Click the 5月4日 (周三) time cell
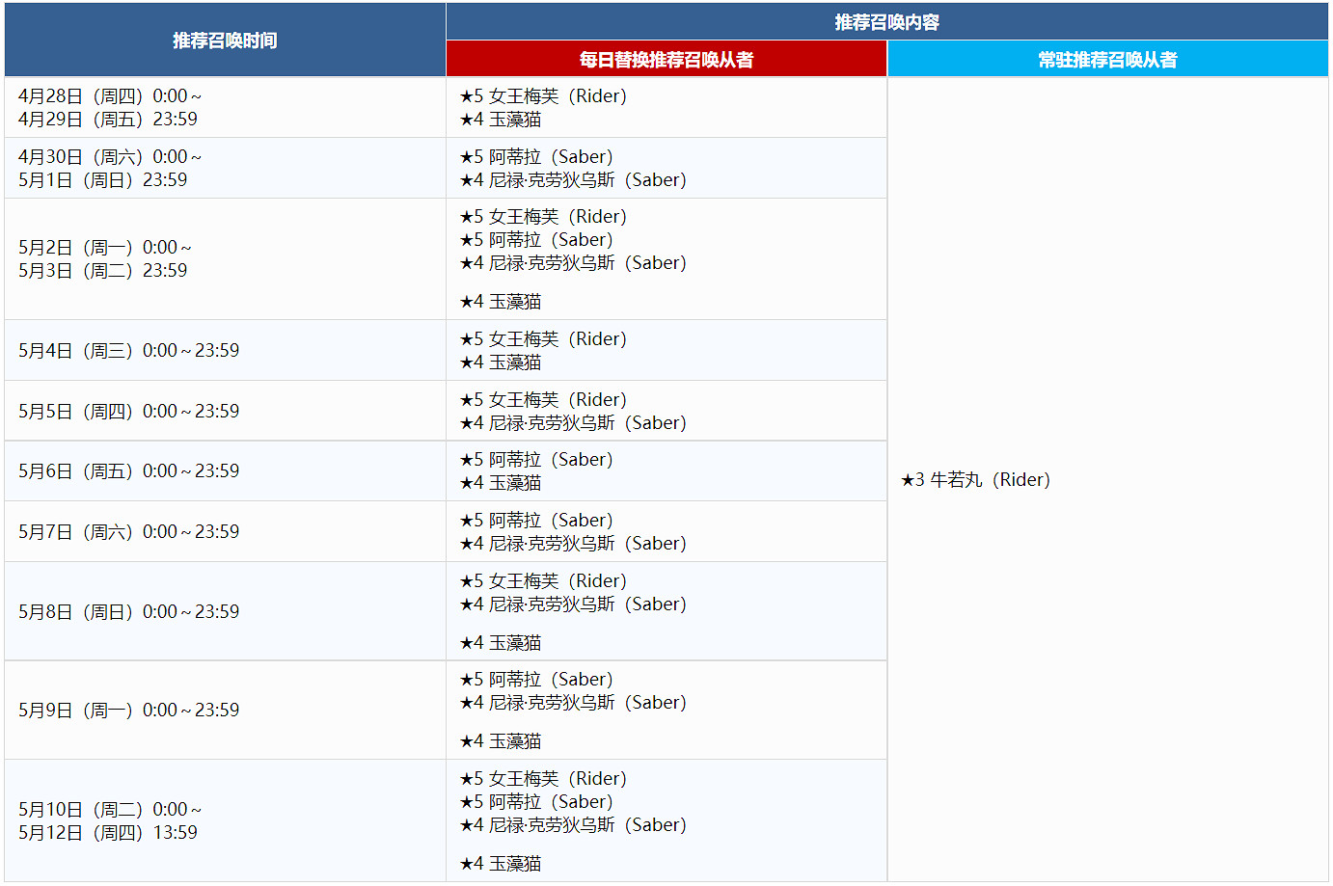Screen dimensions: 1333x886 tap(128, 351)
